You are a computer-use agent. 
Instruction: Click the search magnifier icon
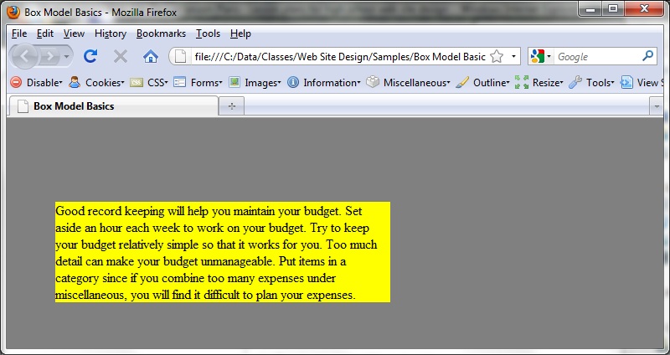pos(648,55)
